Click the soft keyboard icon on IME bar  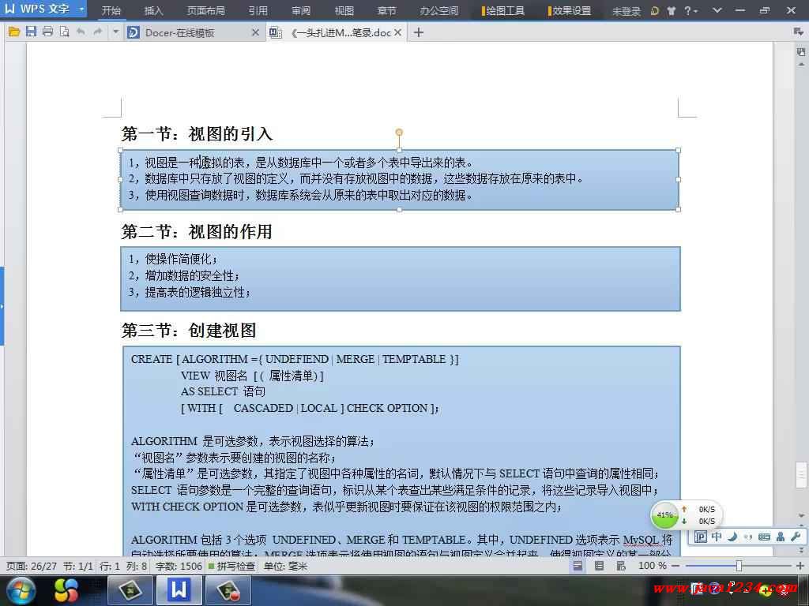[x=764, y=537]
